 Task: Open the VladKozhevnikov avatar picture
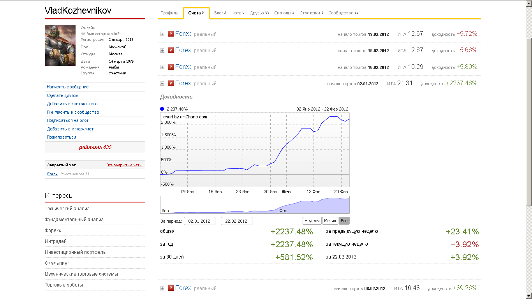60,46
